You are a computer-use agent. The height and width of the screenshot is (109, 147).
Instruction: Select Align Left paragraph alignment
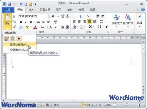[x=74, y=21]
